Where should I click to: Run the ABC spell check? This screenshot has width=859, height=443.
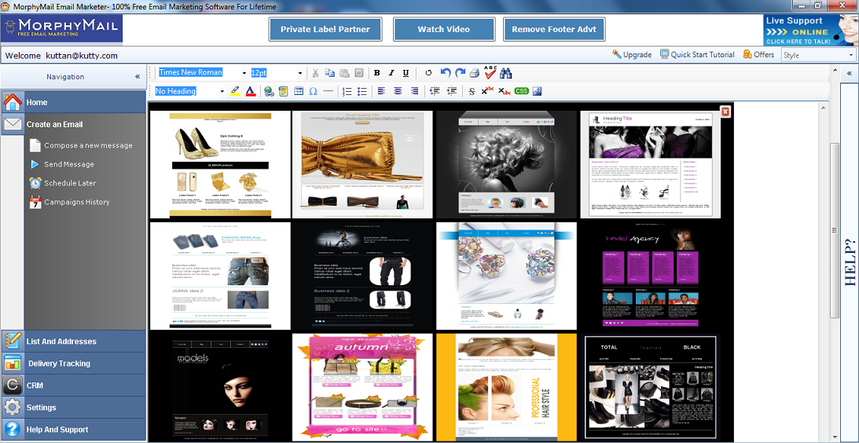[490, 71]
